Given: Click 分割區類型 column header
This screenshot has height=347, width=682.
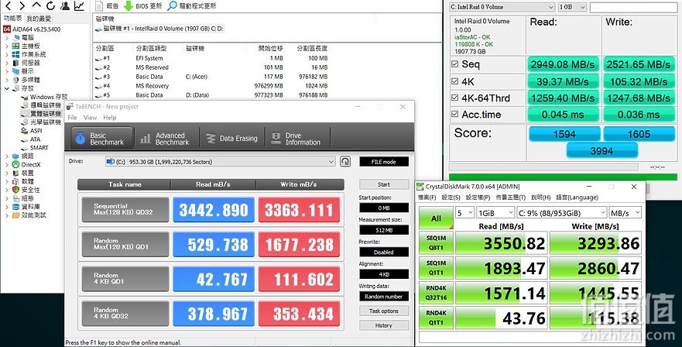Looking at the screenshot, I should (x=151, y=48).
